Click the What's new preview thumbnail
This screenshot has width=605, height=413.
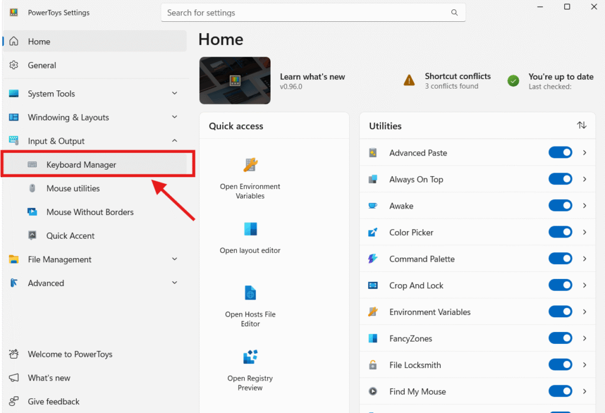pos(235,80)
